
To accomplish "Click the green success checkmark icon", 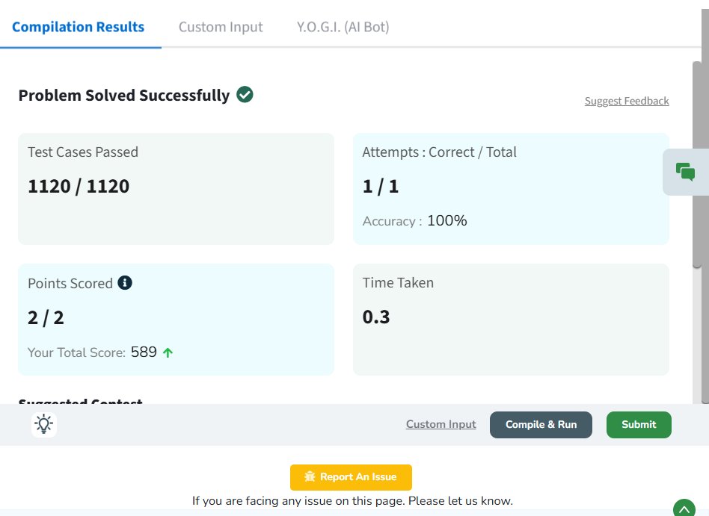I will pos(245,95).
